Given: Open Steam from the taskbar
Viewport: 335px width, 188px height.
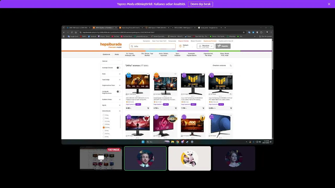Looking at the screenshot, I should (187, 142).
